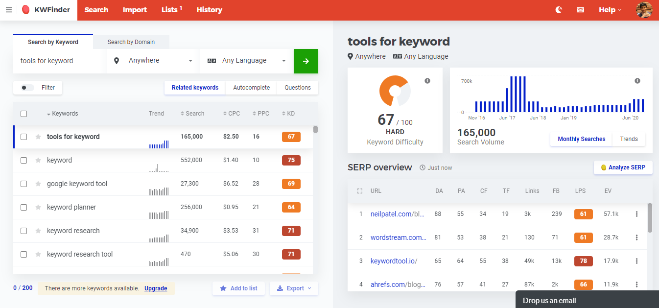659x308 pixels.
Task: Click Add to list button
Action: 238,288
